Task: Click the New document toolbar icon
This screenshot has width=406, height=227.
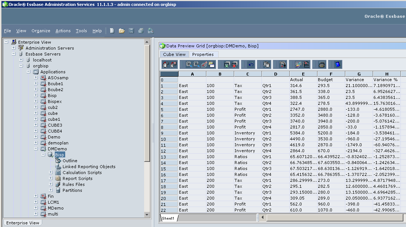Action: click(x=112, y=31)
